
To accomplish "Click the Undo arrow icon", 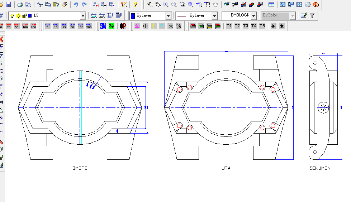I will [76, 4].
